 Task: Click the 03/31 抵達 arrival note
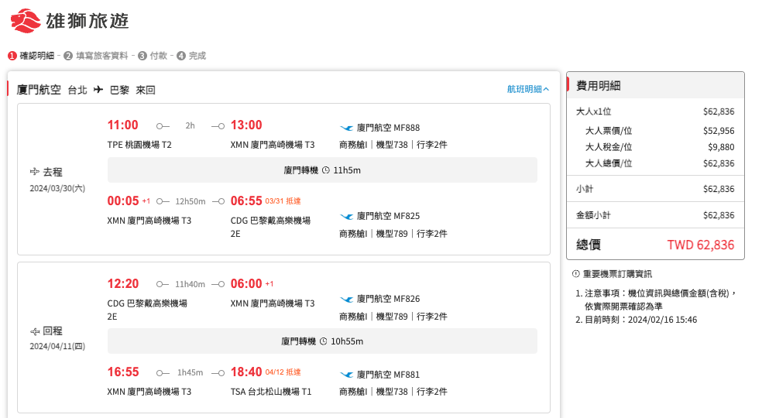[x=283, y=200]
